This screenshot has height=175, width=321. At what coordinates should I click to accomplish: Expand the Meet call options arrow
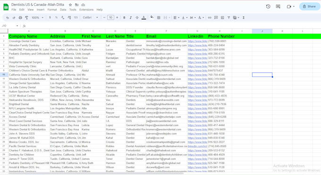point(294,6)
